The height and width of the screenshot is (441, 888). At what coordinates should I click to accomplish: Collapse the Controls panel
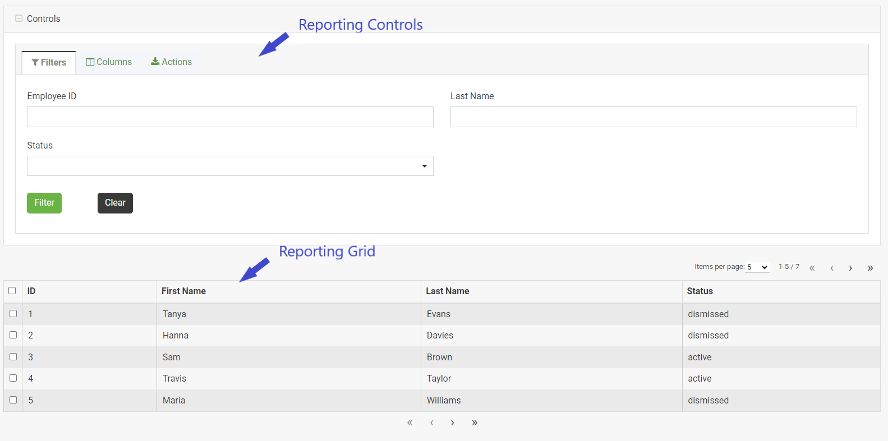pos(19,18)
